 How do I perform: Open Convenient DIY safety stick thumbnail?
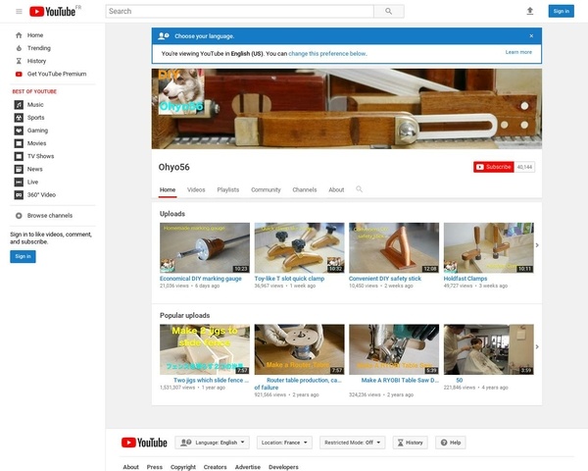[394, 247]
